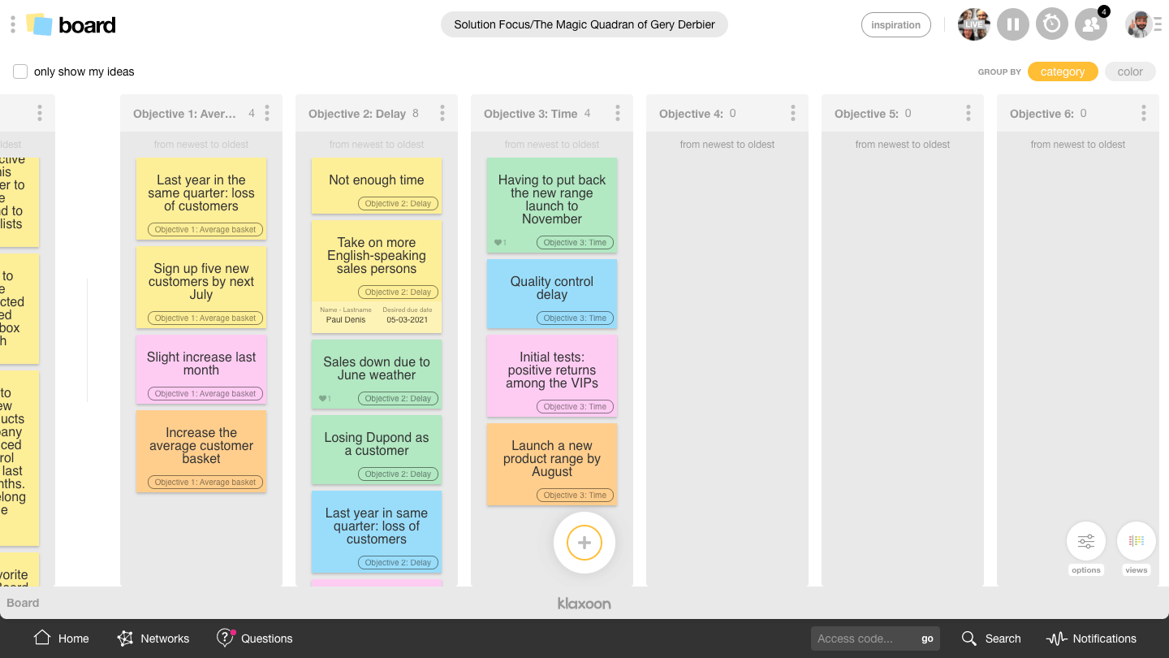Image resolution: width=1169 pixels, height=658 pixels.
Task: Open the Notifications icon in bottom bar
Action: (x=1056, y=639)
